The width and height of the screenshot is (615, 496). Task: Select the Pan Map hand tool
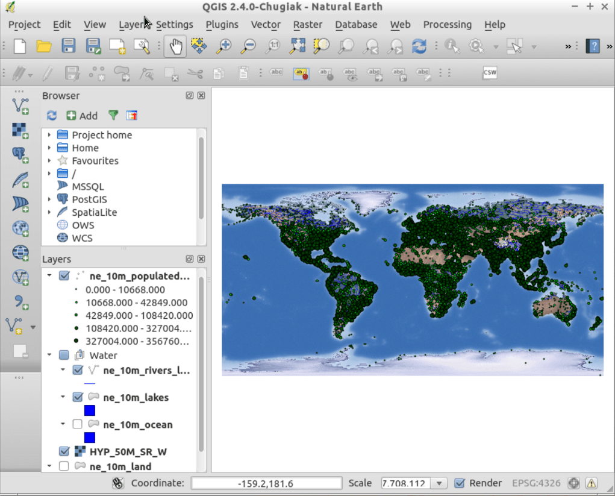point(176,46)
